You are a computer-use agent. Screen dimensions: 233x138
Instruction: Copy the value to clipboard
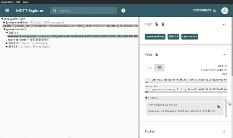click(156, 55)
